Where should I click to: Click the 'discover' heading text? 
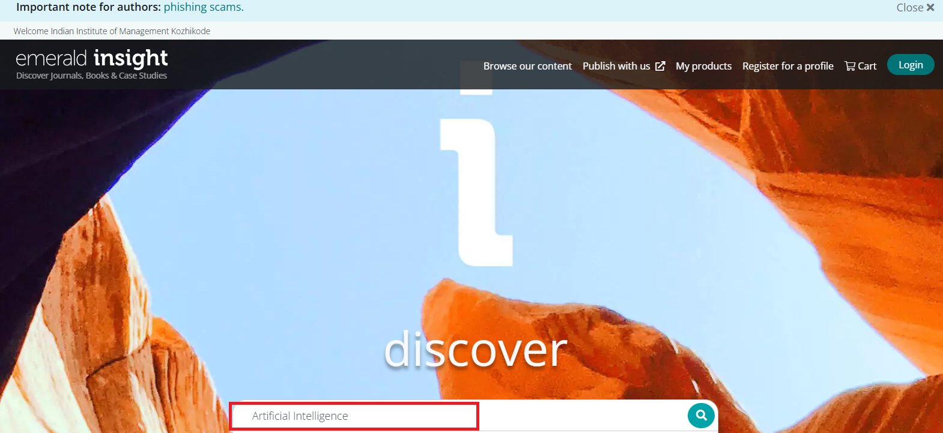(x=475, y=350)
